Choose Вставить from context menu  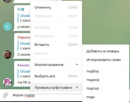pyautogui.click(x=56, y=45)
